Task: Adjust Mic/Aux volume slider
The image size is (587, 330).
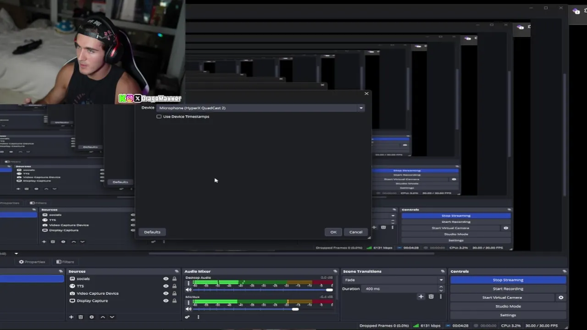Action: click(263, 309)
